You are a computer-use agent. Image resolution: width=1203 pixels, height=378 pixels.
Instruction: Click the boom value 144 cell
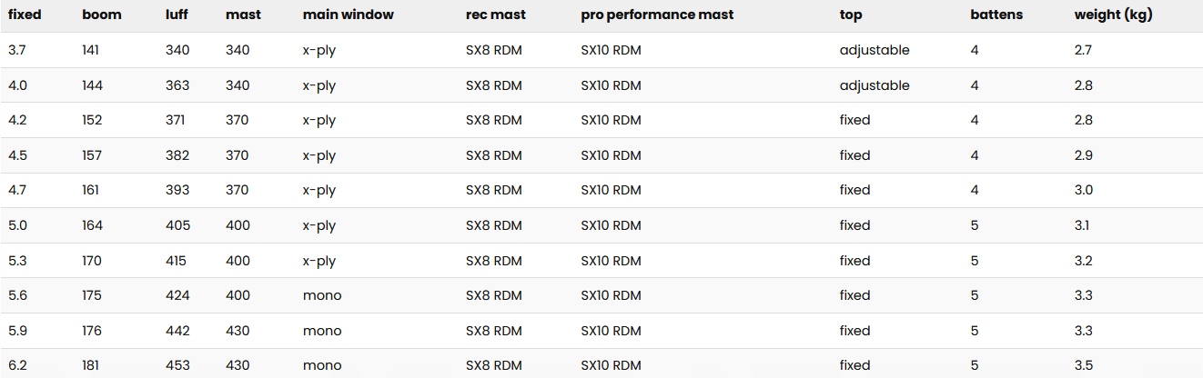[92, 85]
